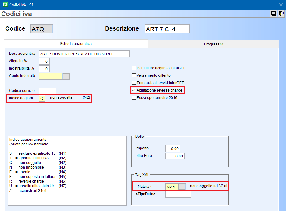Screen dimensions: 286x211
Task: Click the Descrizione field with ART.7 C. 4
Action: pyautogui.click(x=167, y=29)
